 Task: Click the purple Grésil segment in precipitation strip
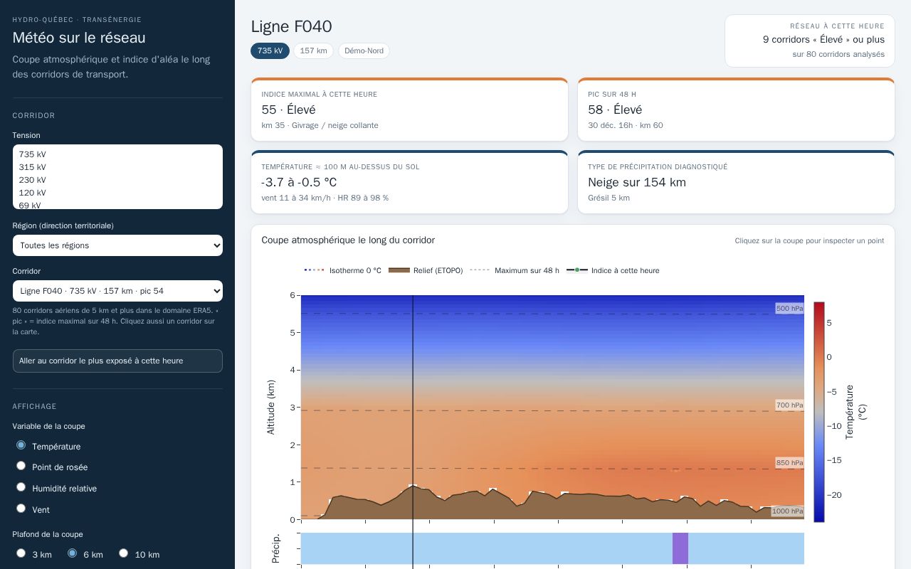(x=680, y=548)
